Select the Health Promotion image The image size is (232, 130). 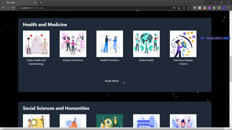click(x=110, y=44)
